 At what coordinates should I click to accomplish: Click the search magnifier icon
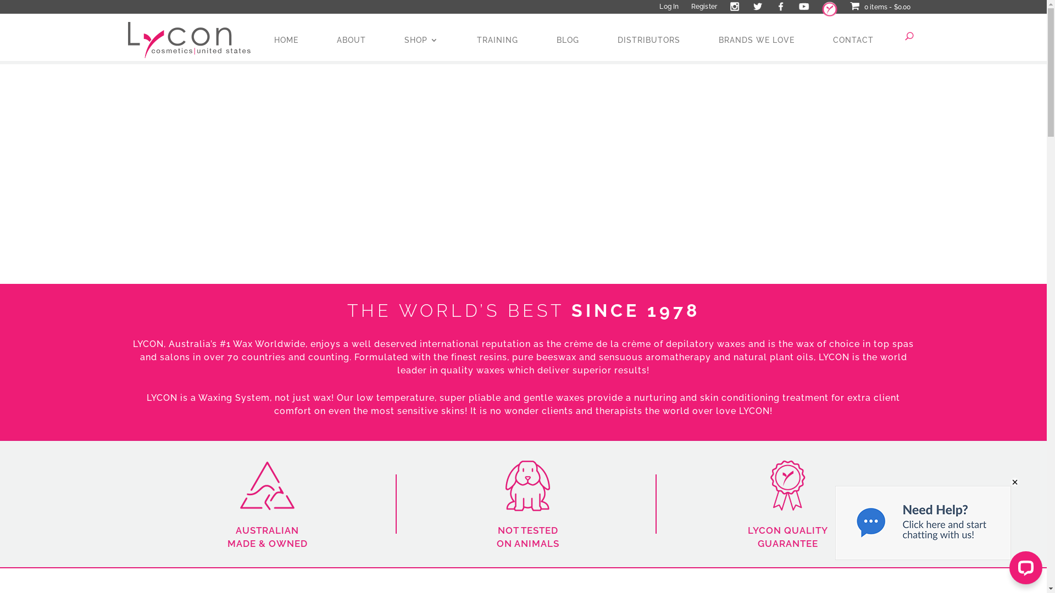[909, 36]
